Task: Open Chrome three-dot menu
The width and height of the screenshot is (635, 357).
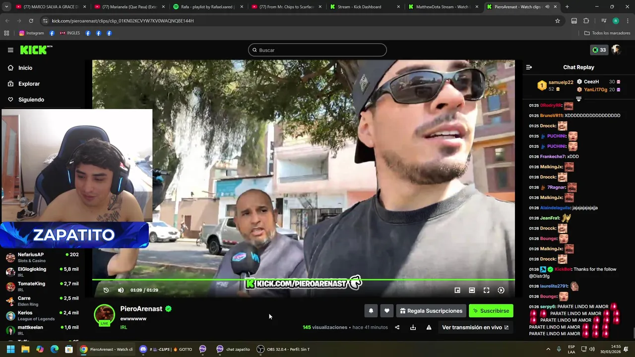Action: 627,21
